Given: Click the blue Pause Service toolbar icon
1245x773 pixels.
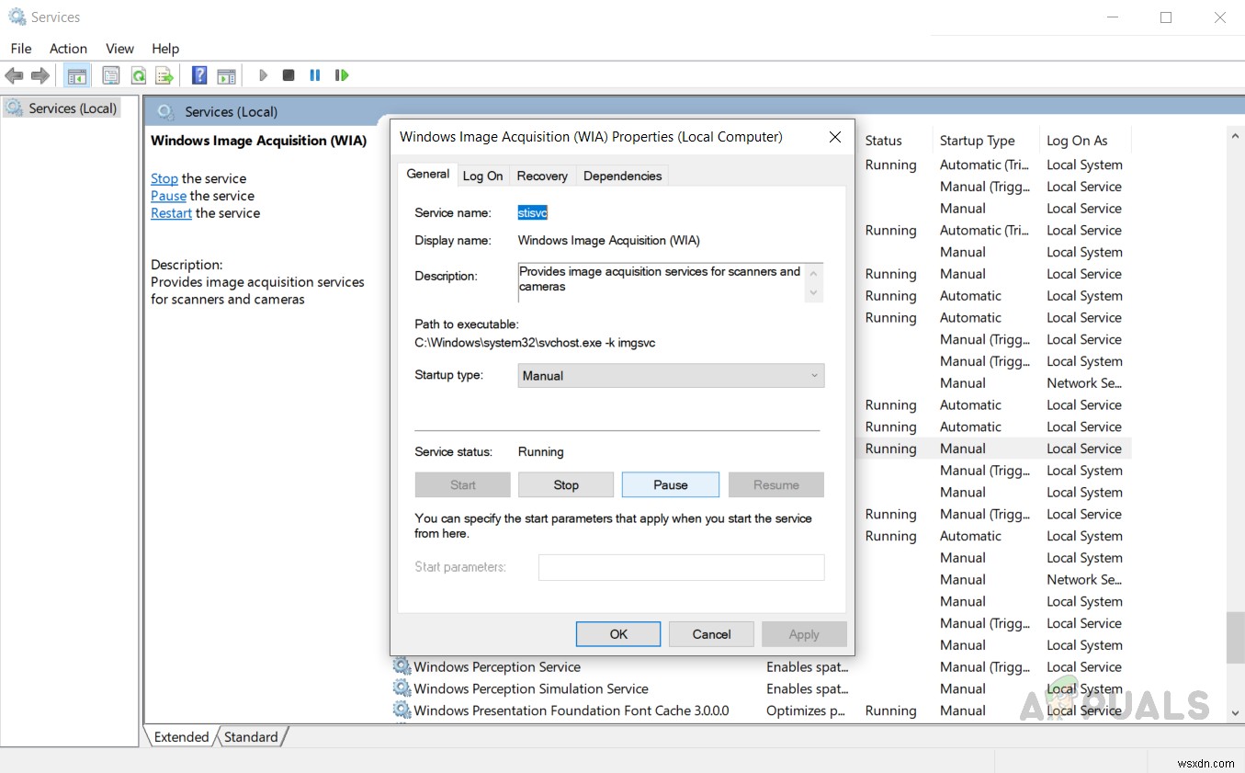Looking at the screenshot, I should tap(315, 75).
